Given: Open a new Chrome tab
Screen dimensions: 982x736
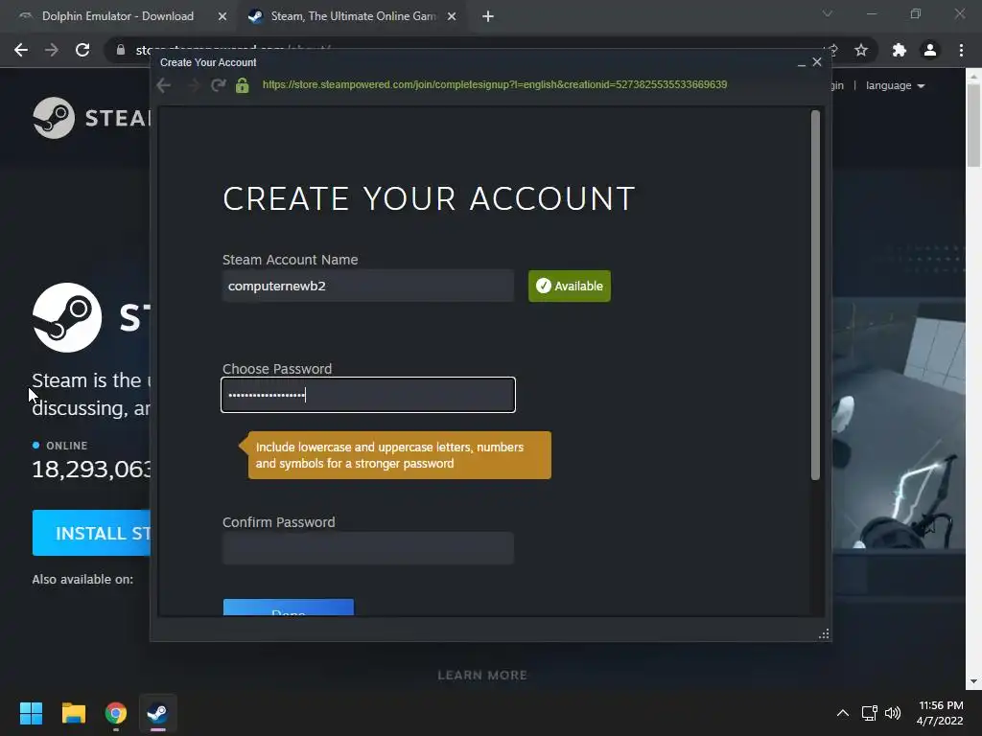Looking at the screenshot, I should 488,16.
